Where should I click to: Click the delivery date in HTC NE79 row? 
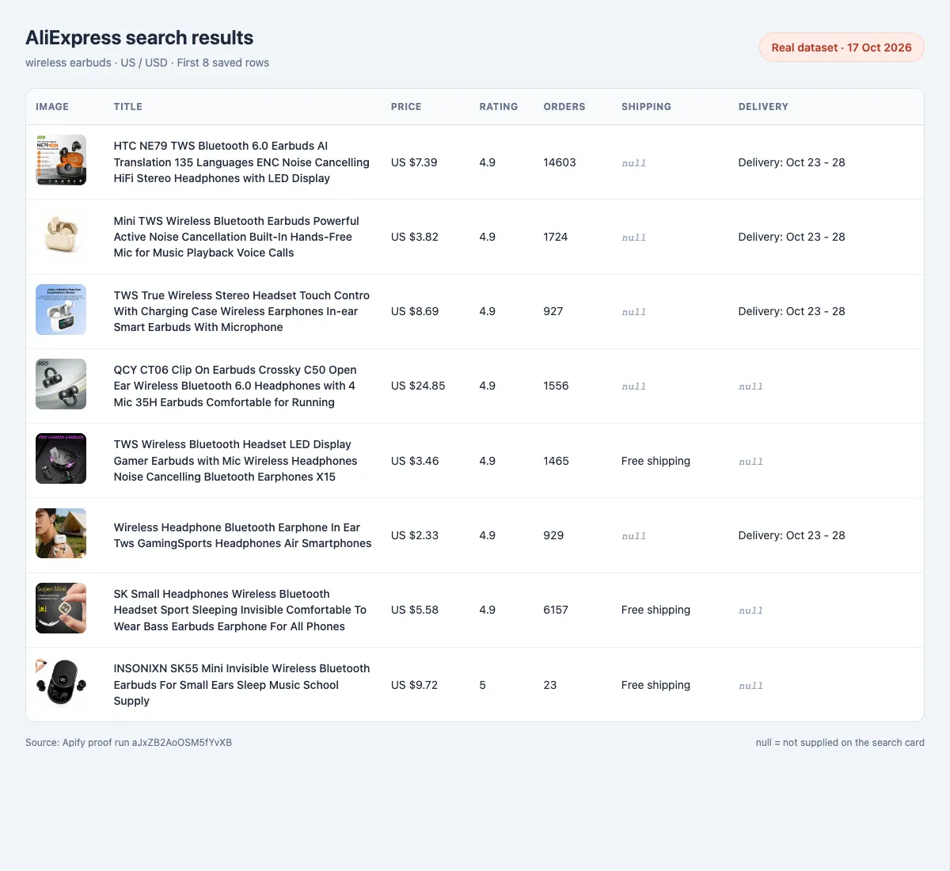pyautogui.click(x=792, y=162)
